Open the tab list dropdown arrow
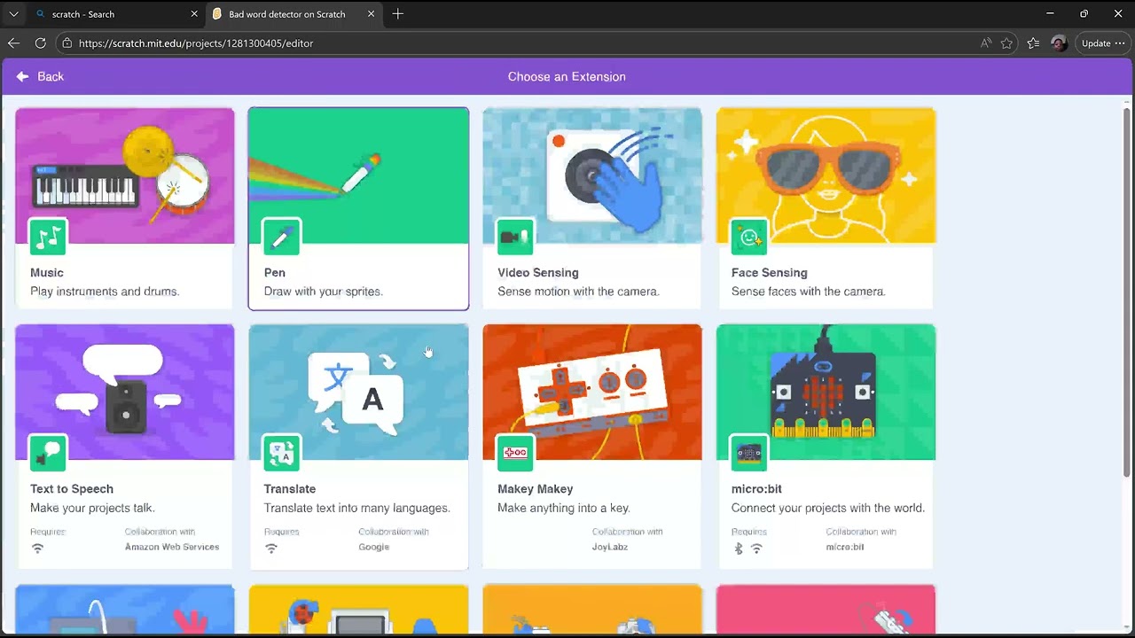1135x638 pixels. pos(13,14)
